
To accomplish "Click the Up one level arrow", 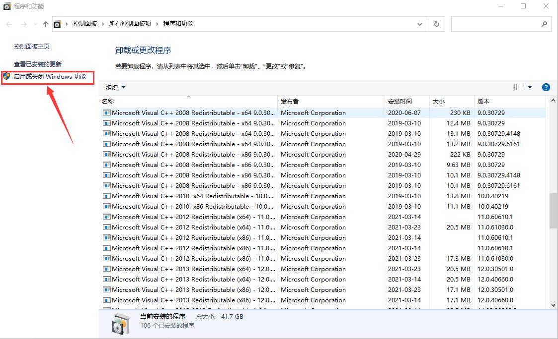I will [x=45, y=23].
